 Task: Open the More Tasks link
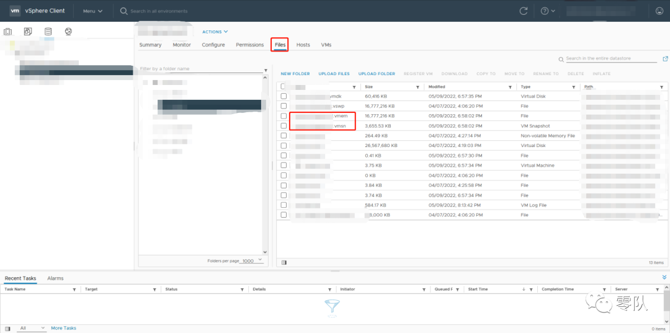tap(64, 328)
